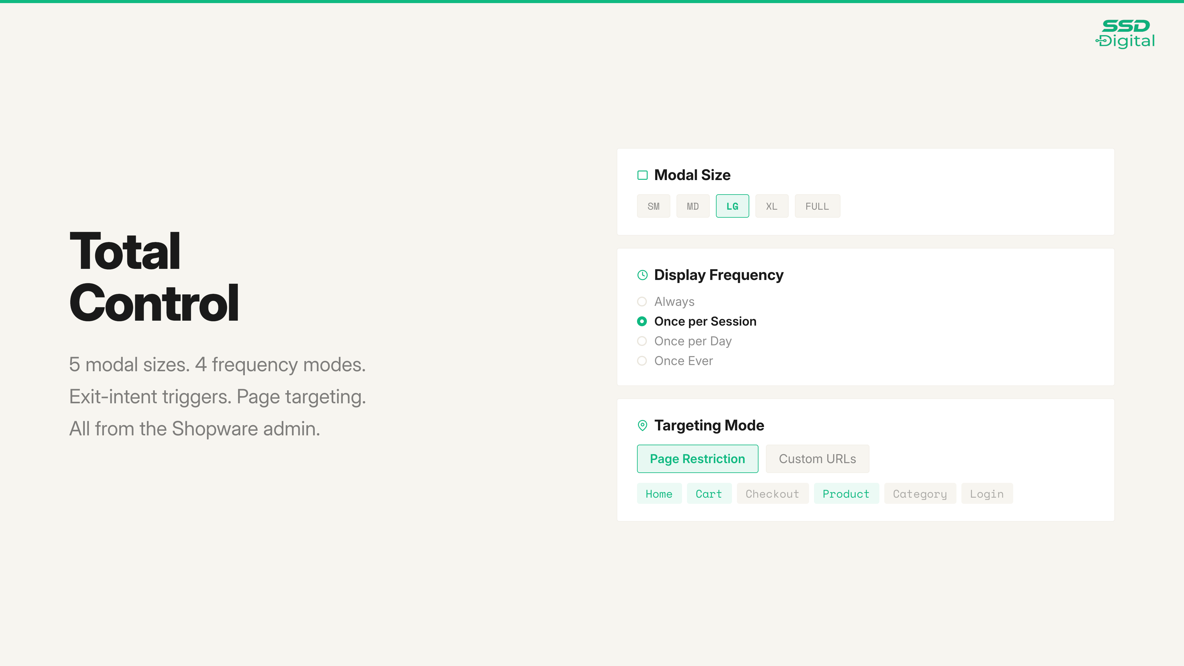Select the Always frequency option

click(x=642, y=302)
